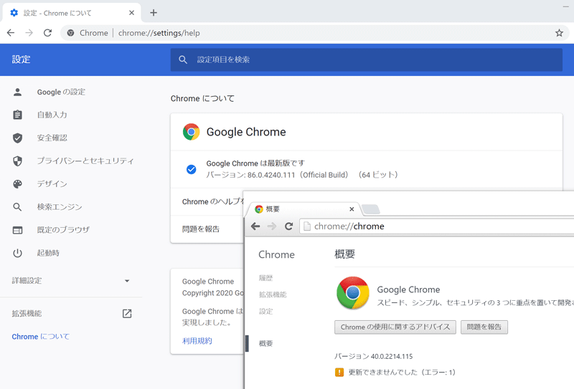Click the Chrome favicon on the 概要 tab
Viewport: 574px width, 389px height.
(259, 209)
